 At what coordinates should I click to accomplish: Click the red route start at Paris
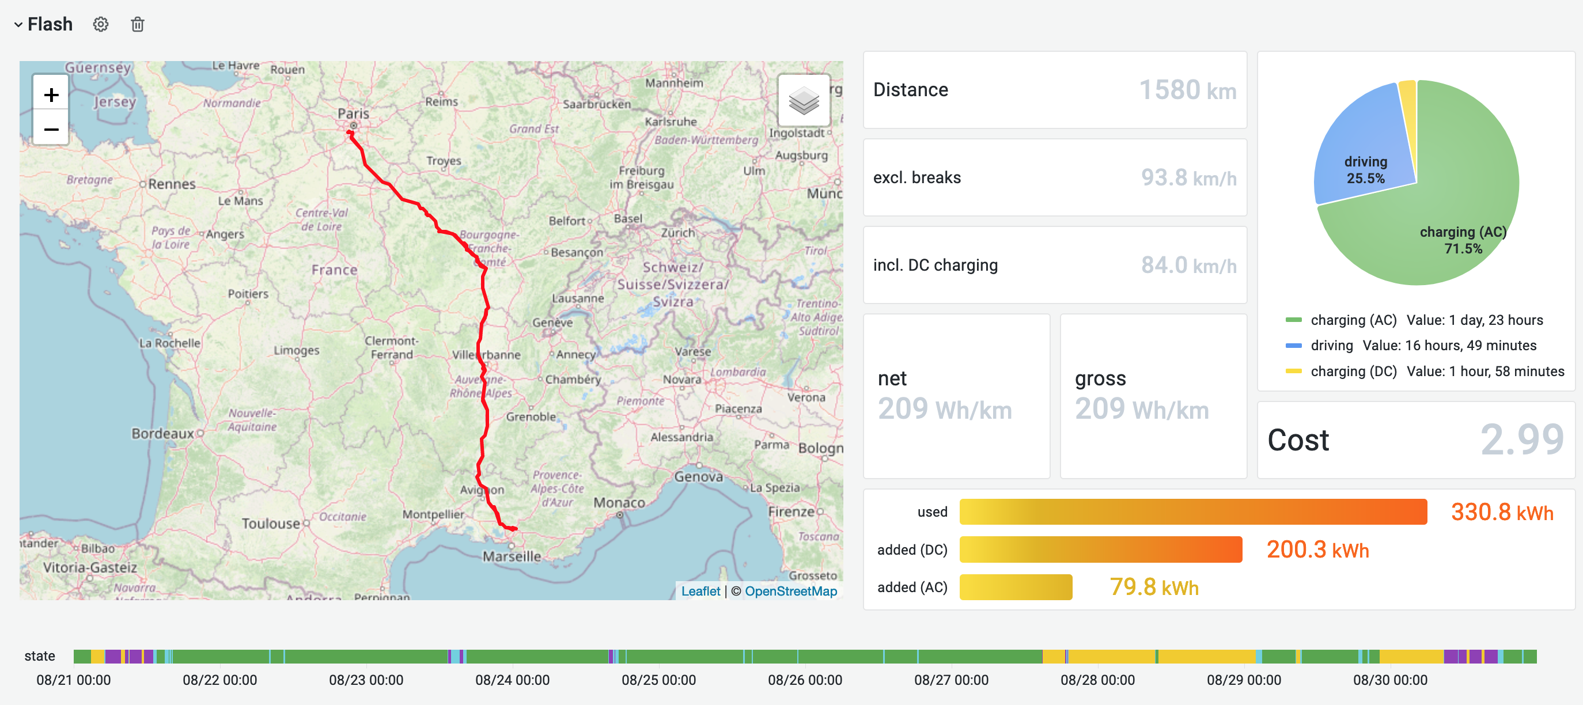point(350,132)
